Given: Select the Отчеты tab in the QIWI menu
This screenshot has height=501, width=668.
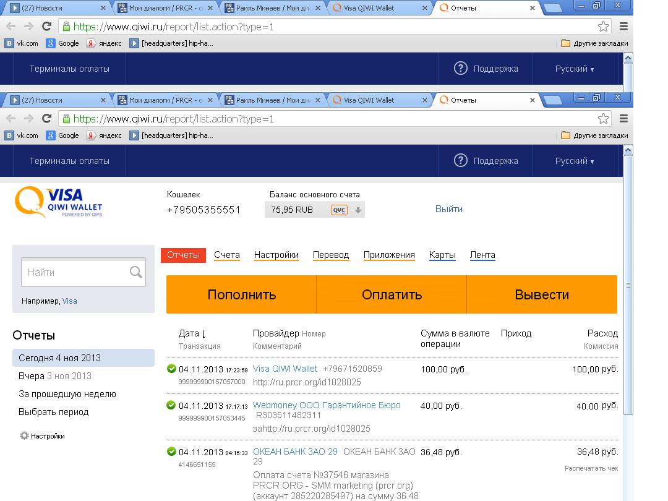Looking at the screenshot, I should point(183,255).
